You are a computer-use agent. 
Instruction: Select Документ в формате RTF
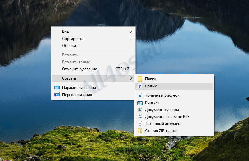174,117
